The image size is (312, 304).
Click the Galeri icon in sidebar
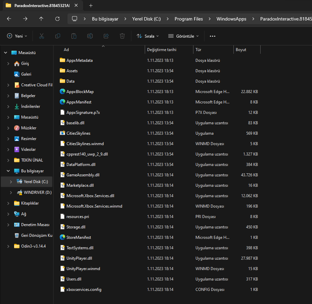coord(17,74)
